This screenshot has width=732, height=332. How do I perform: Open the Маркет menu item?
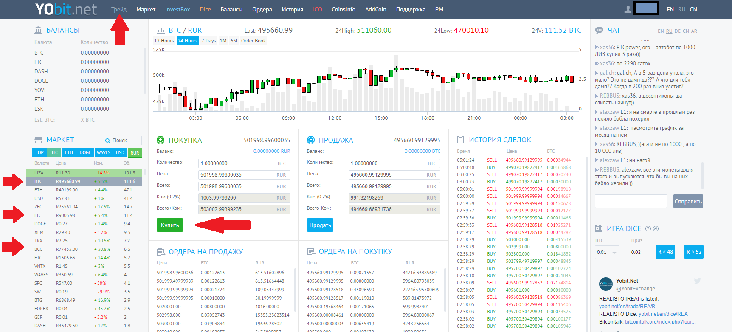coord(146,9)
